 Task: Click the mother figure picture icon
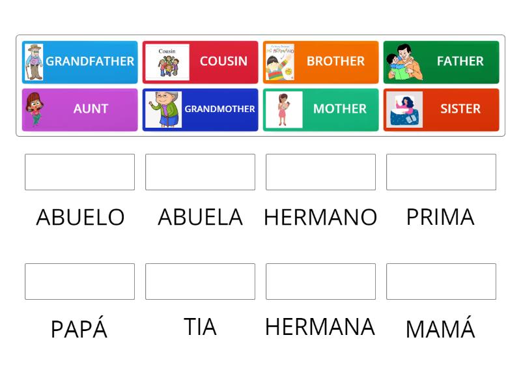point(282,109)
